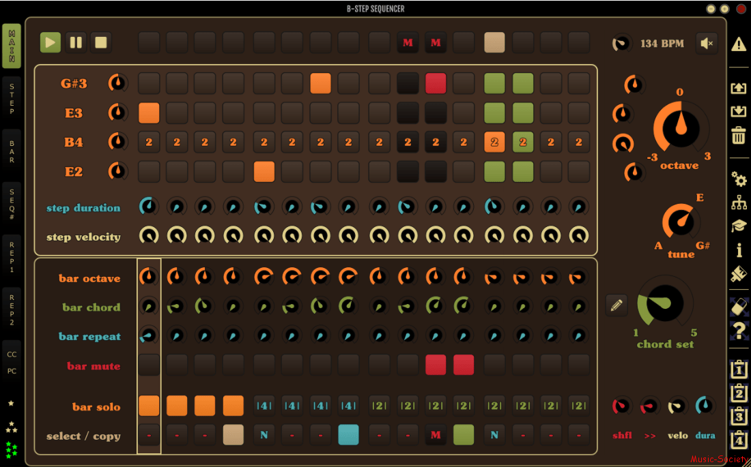The image size is (751, 467).
Task: Click the pencil edit chord icon
Action: point(617,305)
